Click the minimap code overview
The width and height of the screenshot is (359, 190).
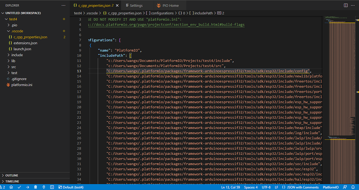coord(340,99)
